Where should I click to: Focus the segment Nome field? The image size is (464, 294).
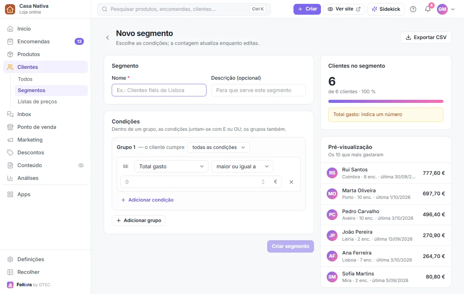click(x=159, y=90)
